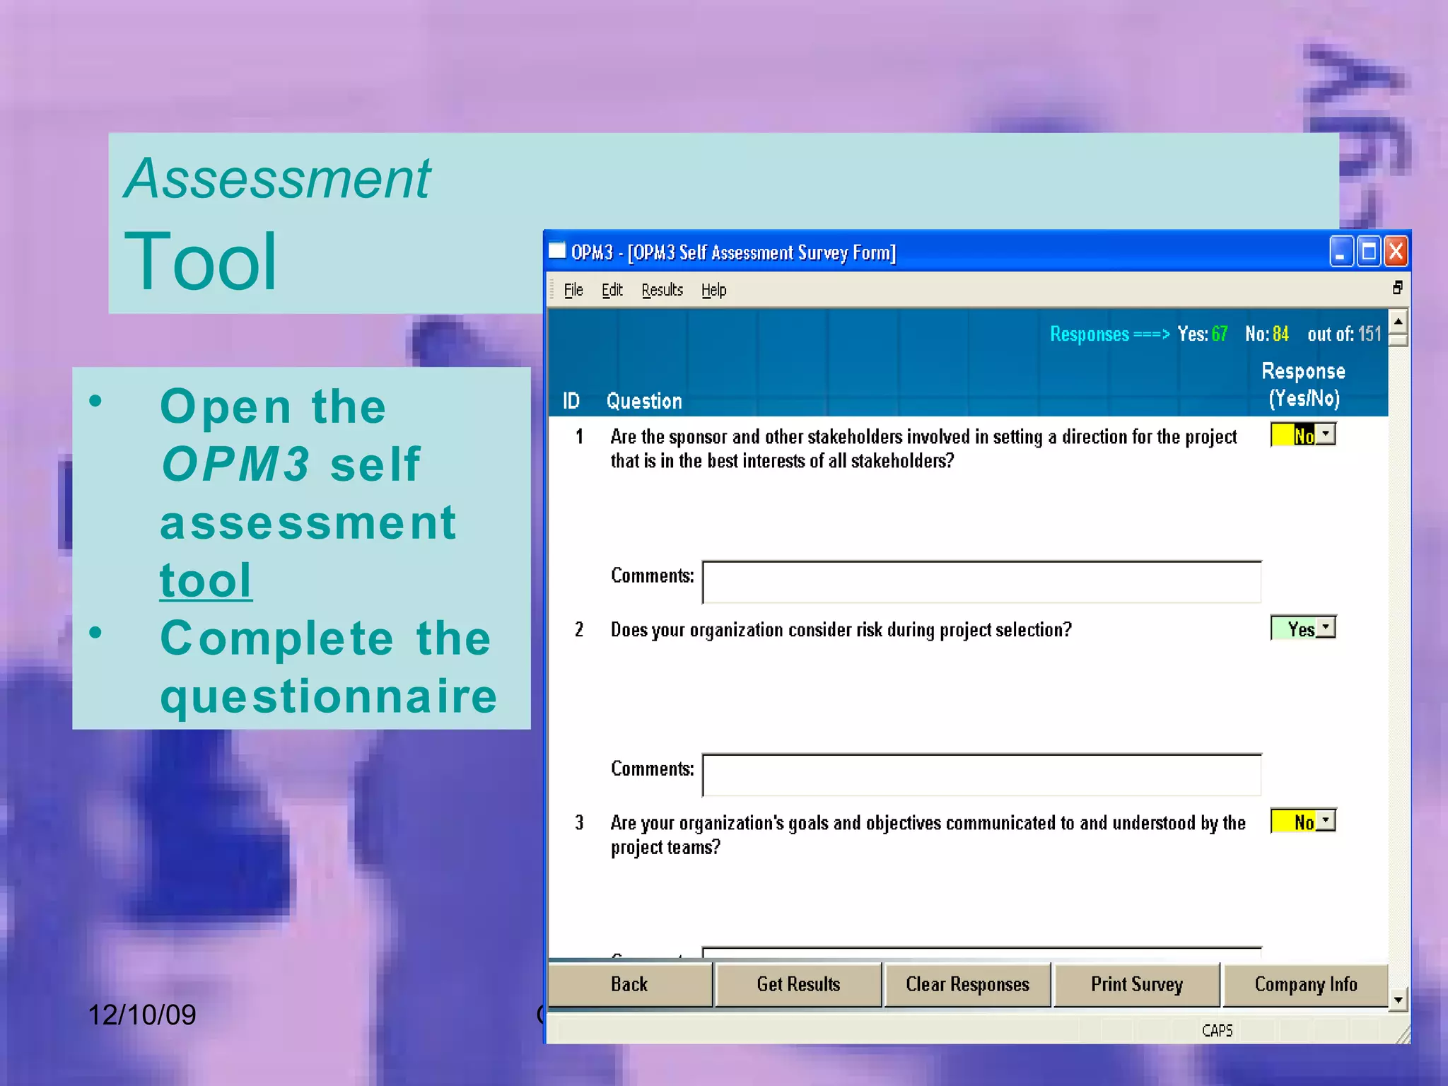Click the Assessment Tool slide title
Image resolution: width=1448 pixels, height=1086 pixels.
[277, 223]
